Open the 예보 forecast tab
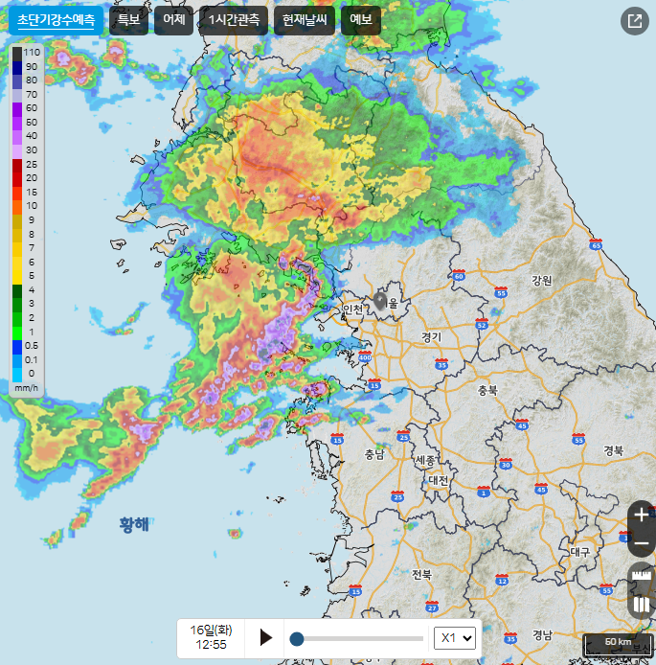 coord(361,20)
